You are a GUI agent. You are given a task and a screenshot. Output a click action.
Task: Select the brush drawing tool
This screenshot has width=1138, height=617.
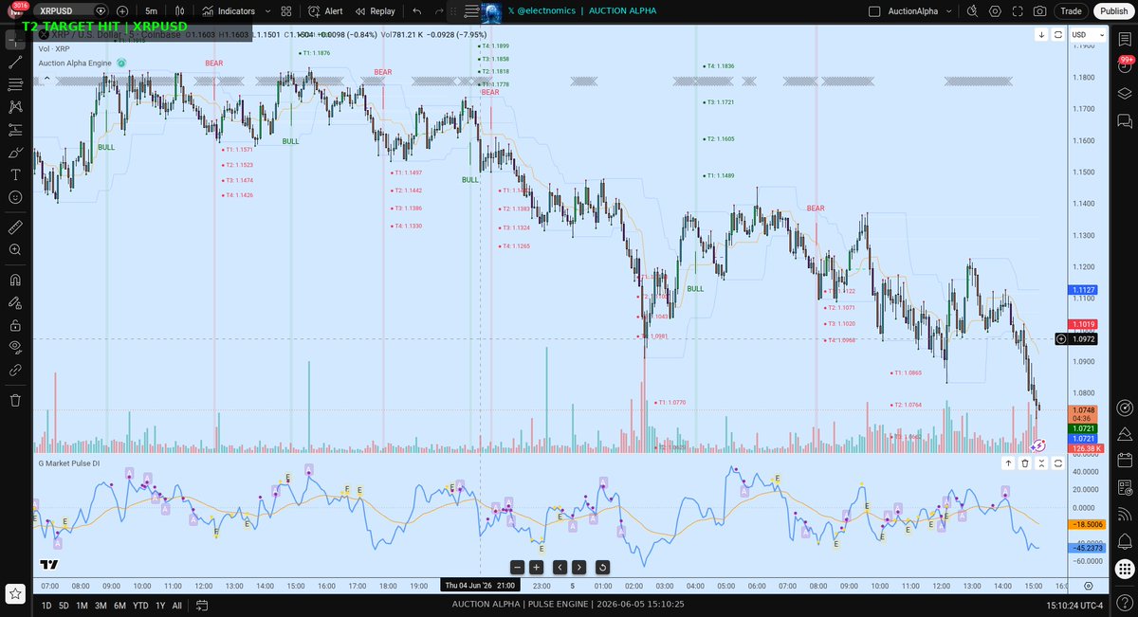15,153
